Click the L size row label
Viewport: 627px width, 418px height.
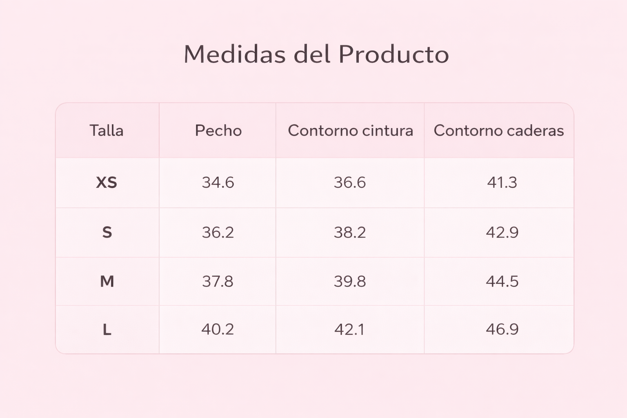click(107, 329)
